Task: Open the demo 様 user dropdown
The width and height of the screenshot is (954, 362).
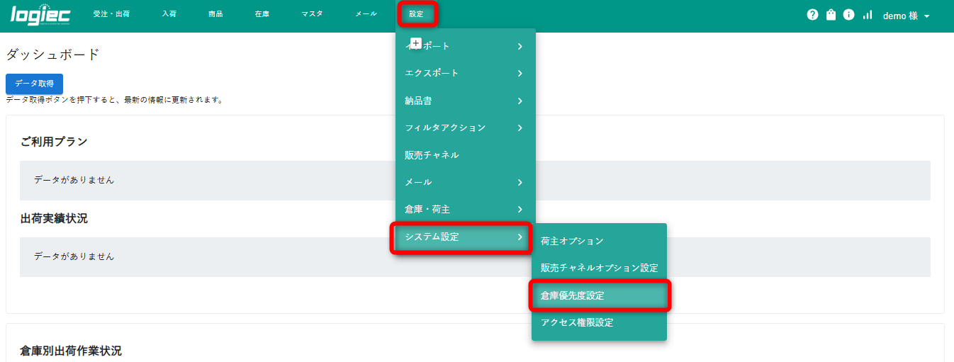Action: pos(906,16)
